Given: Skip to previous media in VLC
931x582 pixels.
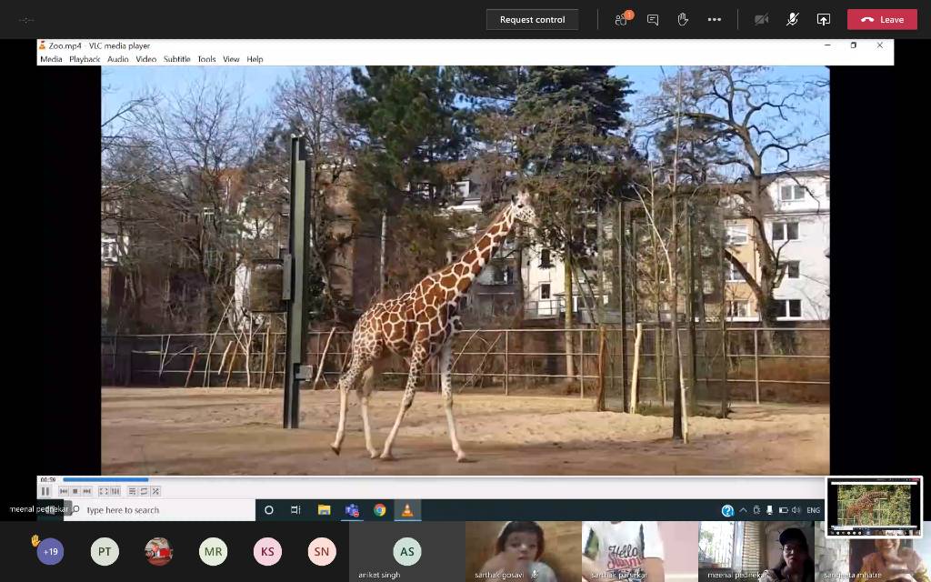Looking at the screenshot, I should [x=64, y=491].
